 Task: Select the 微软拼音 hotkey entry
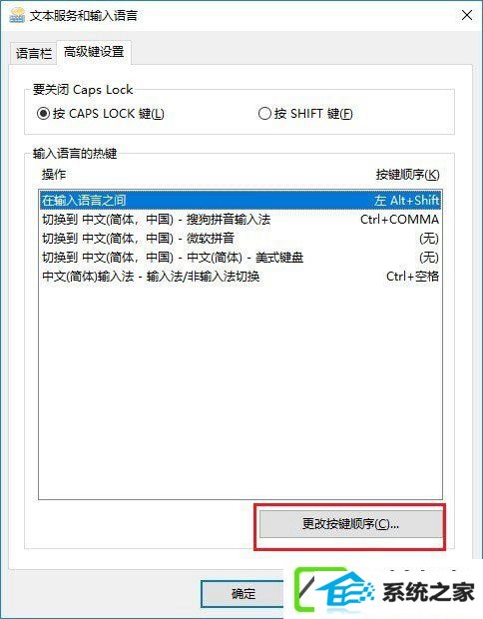tap(241, 238)
